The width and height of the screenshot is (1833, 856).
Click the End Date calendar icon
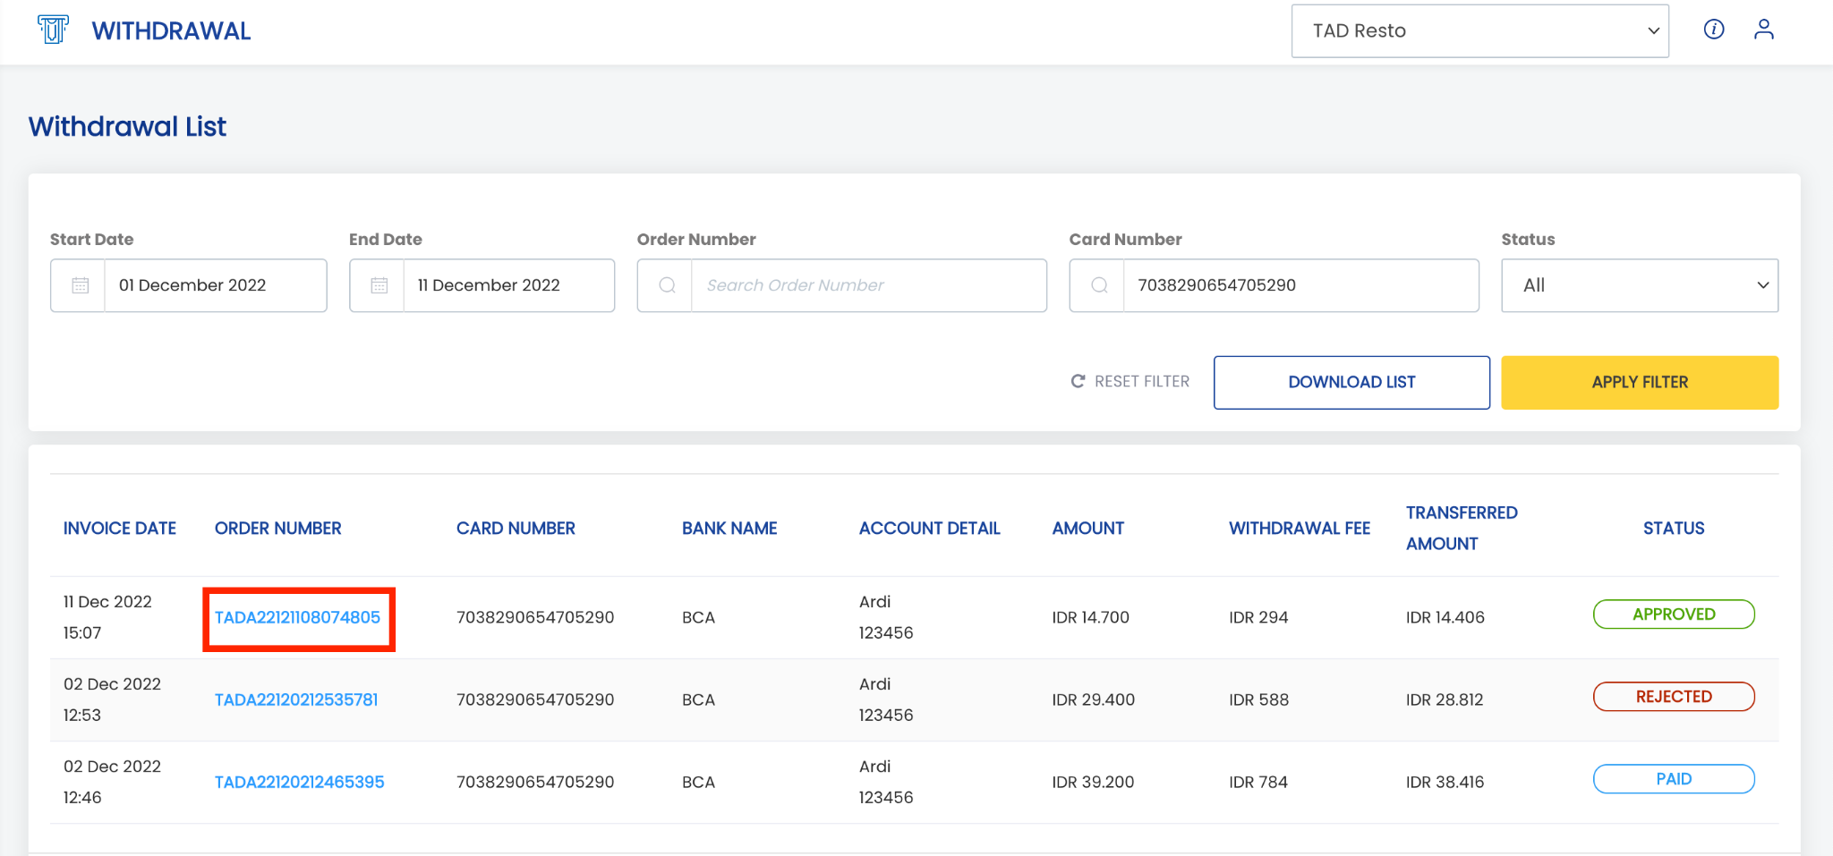tap(379, 285)
